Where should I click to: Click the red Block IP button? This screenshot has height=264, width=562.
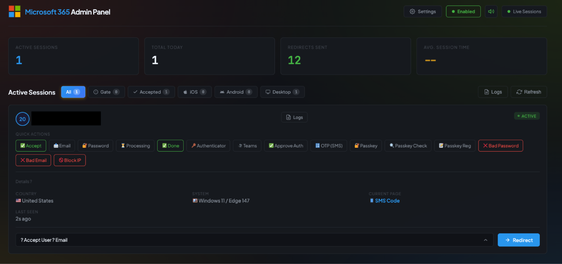coord(70,160)
